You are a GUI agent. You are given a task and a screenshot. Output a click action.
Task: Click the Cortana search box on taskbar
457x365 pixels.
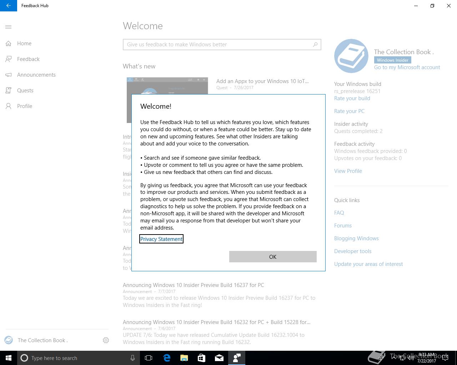79,358
